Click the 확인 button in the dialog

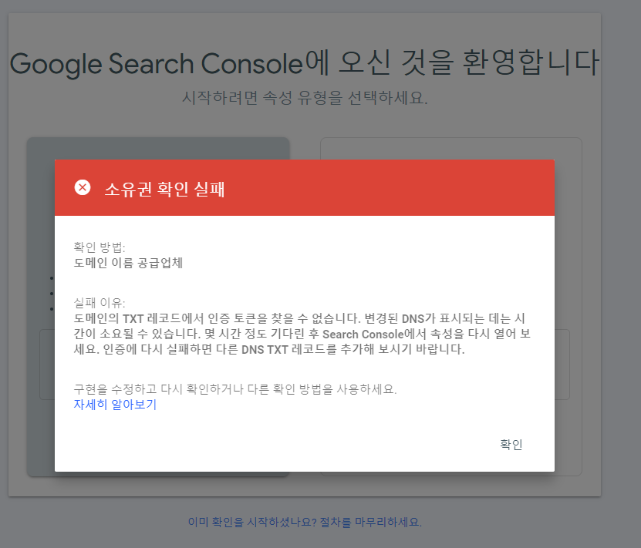pyautogui.click(x=511, y=444)
